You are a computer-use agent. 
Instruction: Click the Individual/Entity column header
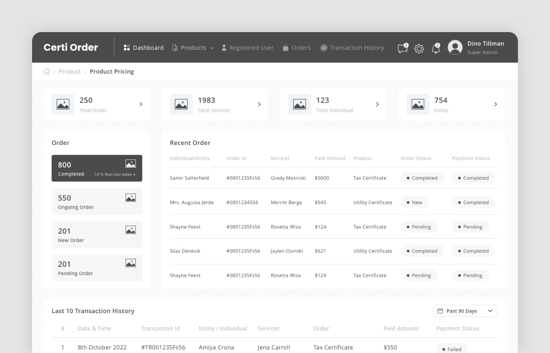point(190,158)
